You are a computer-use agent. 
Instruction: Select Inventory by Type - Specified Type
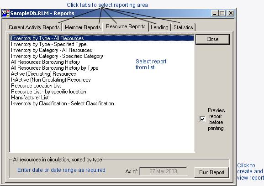click(x=102, y=44)
